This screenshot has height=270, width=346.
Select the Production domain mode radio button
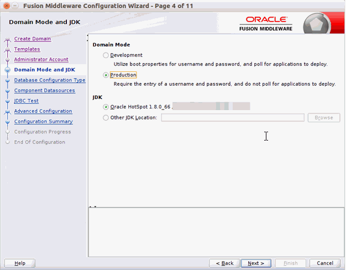pos(106,75)
